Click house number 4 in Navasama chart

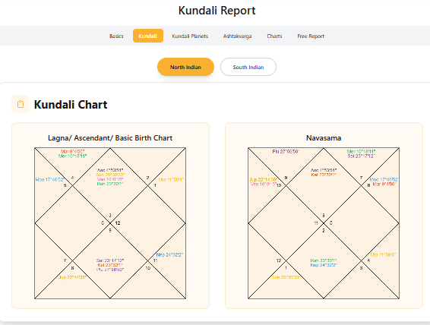coord(368,260)
